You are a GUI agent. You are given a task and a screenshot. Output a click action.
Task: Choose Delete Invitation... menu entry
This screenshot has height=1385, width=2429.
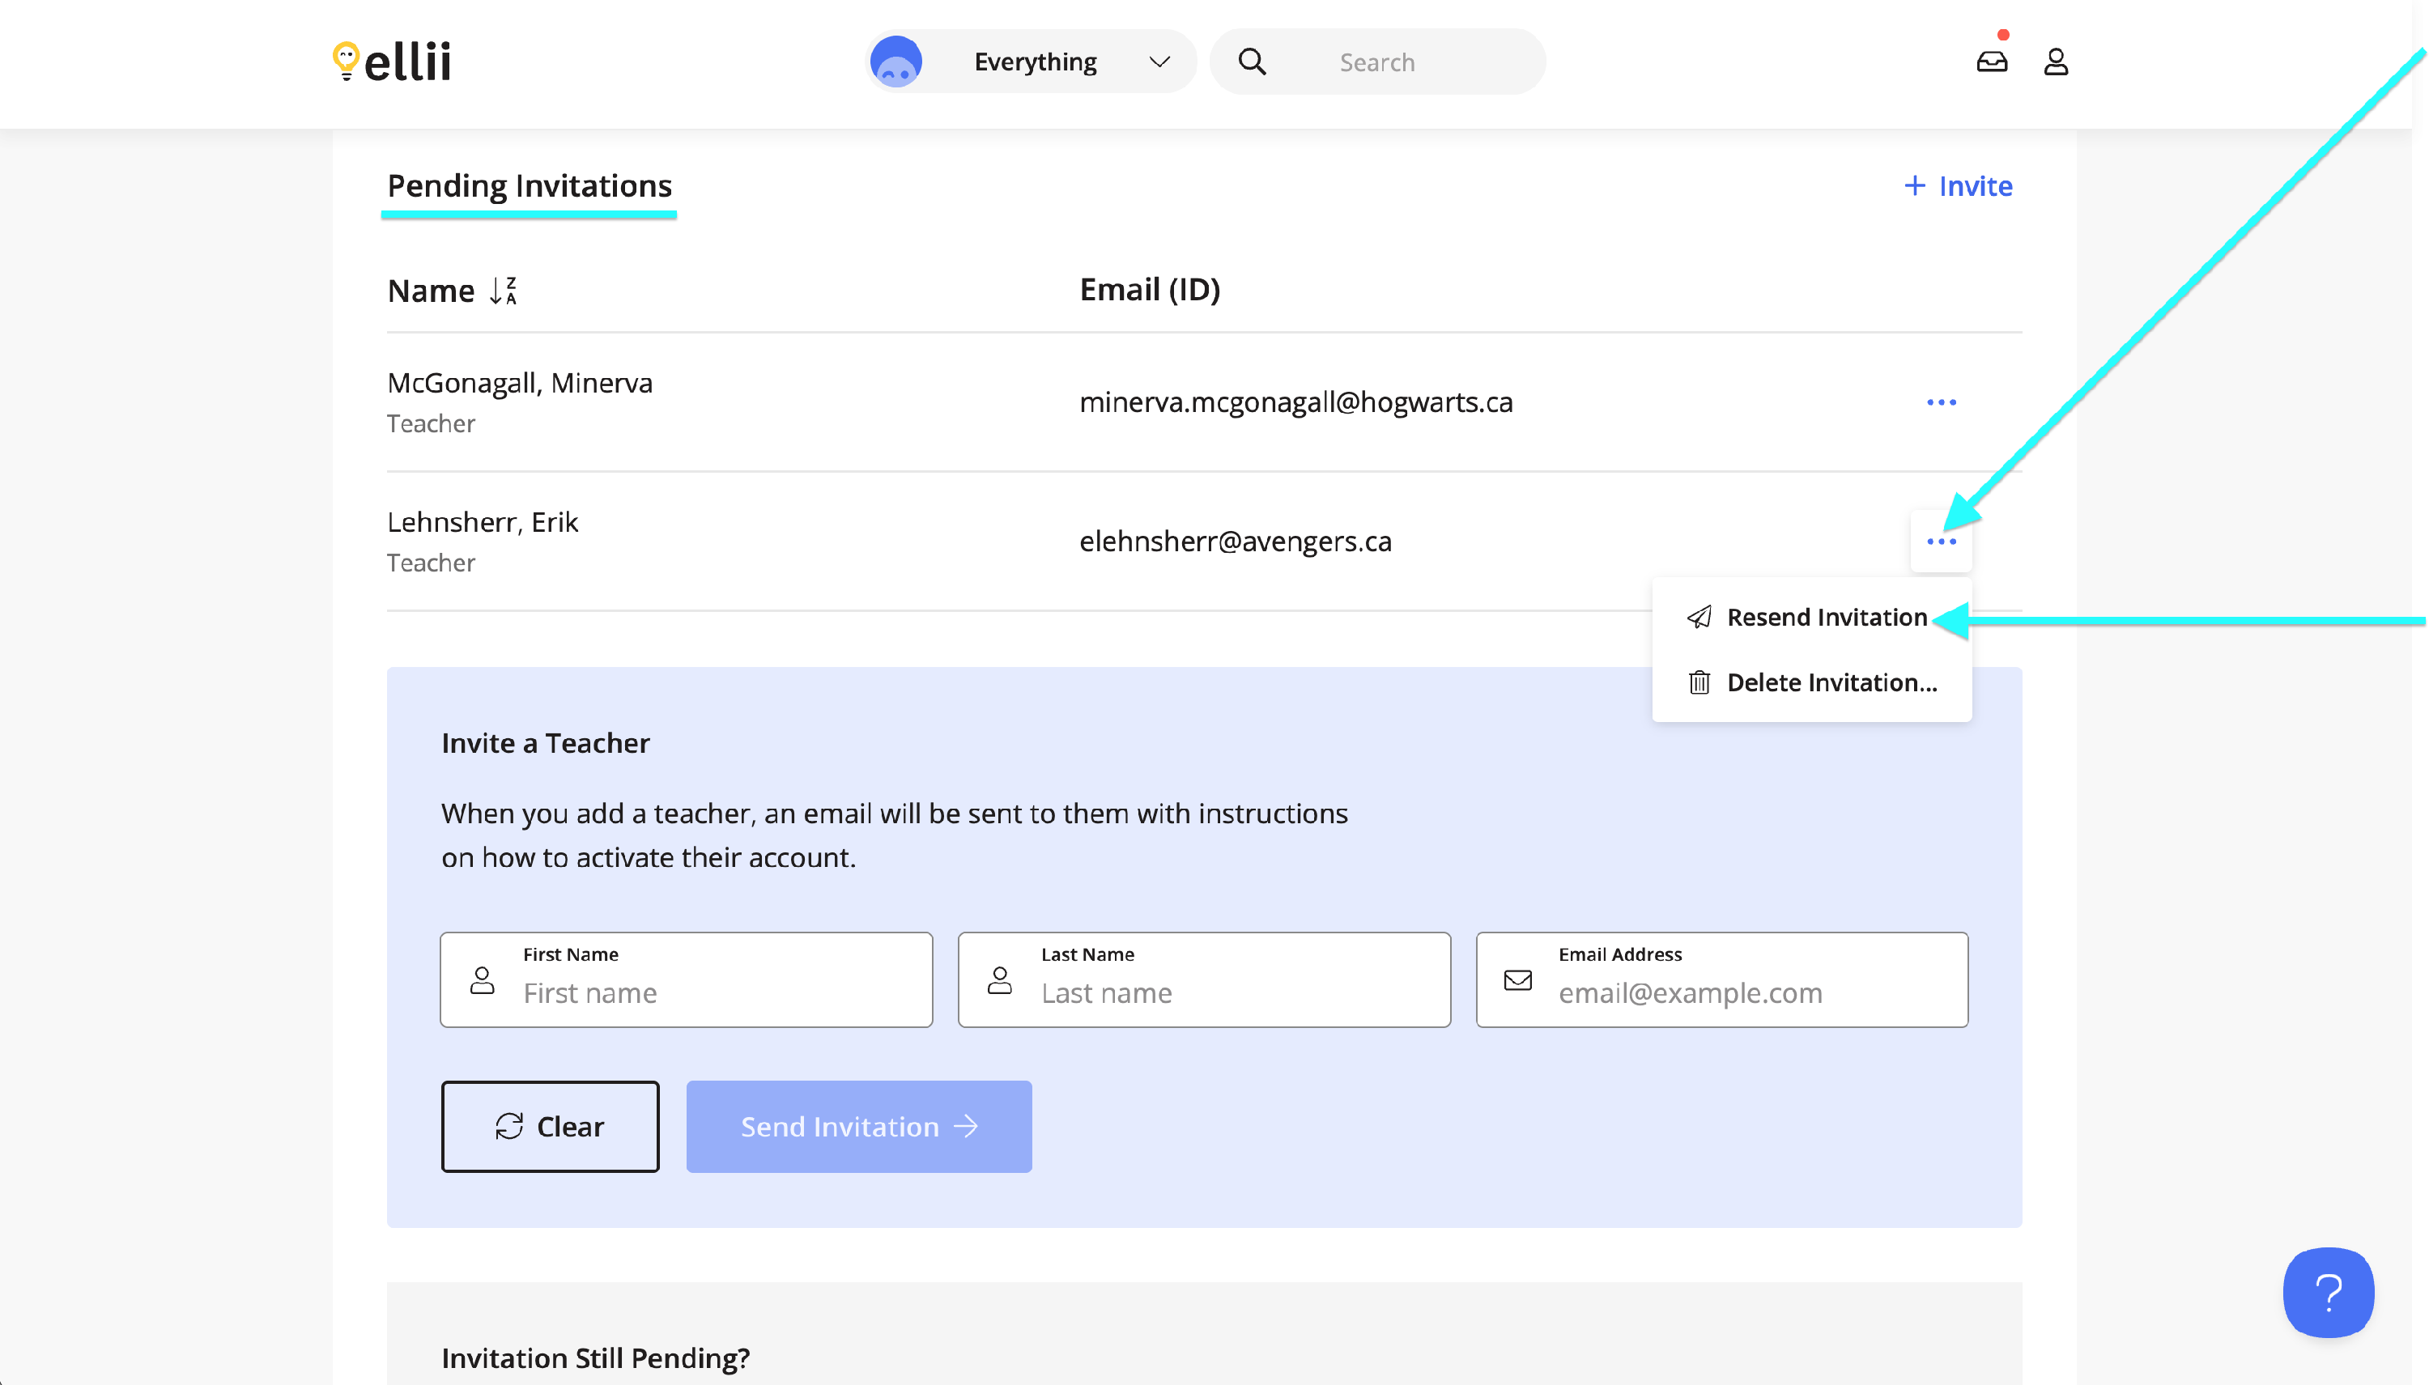point(1831,683)
